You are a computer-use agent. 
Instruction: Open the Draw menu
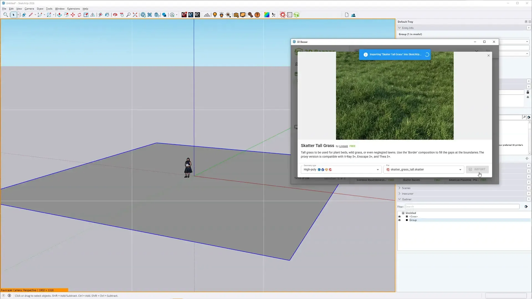(x=40, y=9)
